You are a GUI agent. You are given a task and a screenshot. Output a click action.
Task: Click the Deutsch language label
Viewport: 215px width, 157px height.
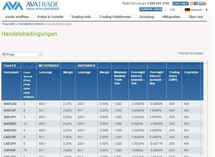coord(196,10)
